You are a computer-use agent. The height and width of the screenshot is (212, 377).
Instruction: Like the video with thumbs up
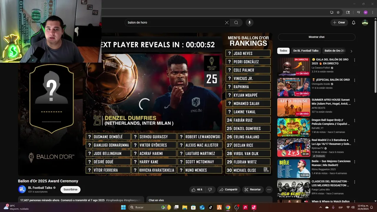pyautogui.click(x=197, y=190)
